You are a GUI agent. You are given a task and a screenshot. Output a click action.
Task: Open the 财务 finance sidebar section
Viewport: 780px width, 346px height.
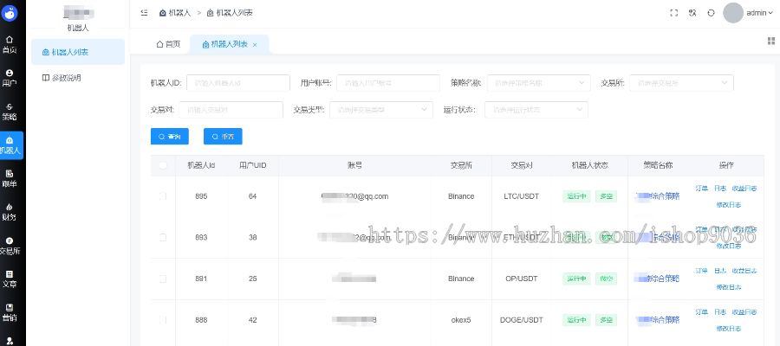pyautogui.click(x=10, y=212)
